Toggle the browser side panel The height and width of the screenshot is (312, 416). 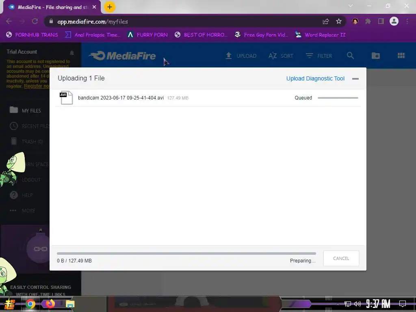click(381, 21)
